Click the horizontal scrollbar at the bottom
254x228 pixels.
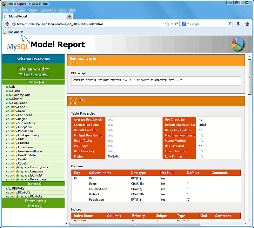tap(133, 224)
